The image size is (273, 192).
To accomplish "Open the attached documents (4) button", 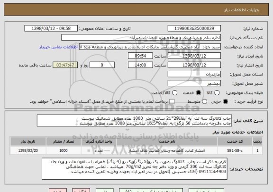I will [x=151, y=190].
